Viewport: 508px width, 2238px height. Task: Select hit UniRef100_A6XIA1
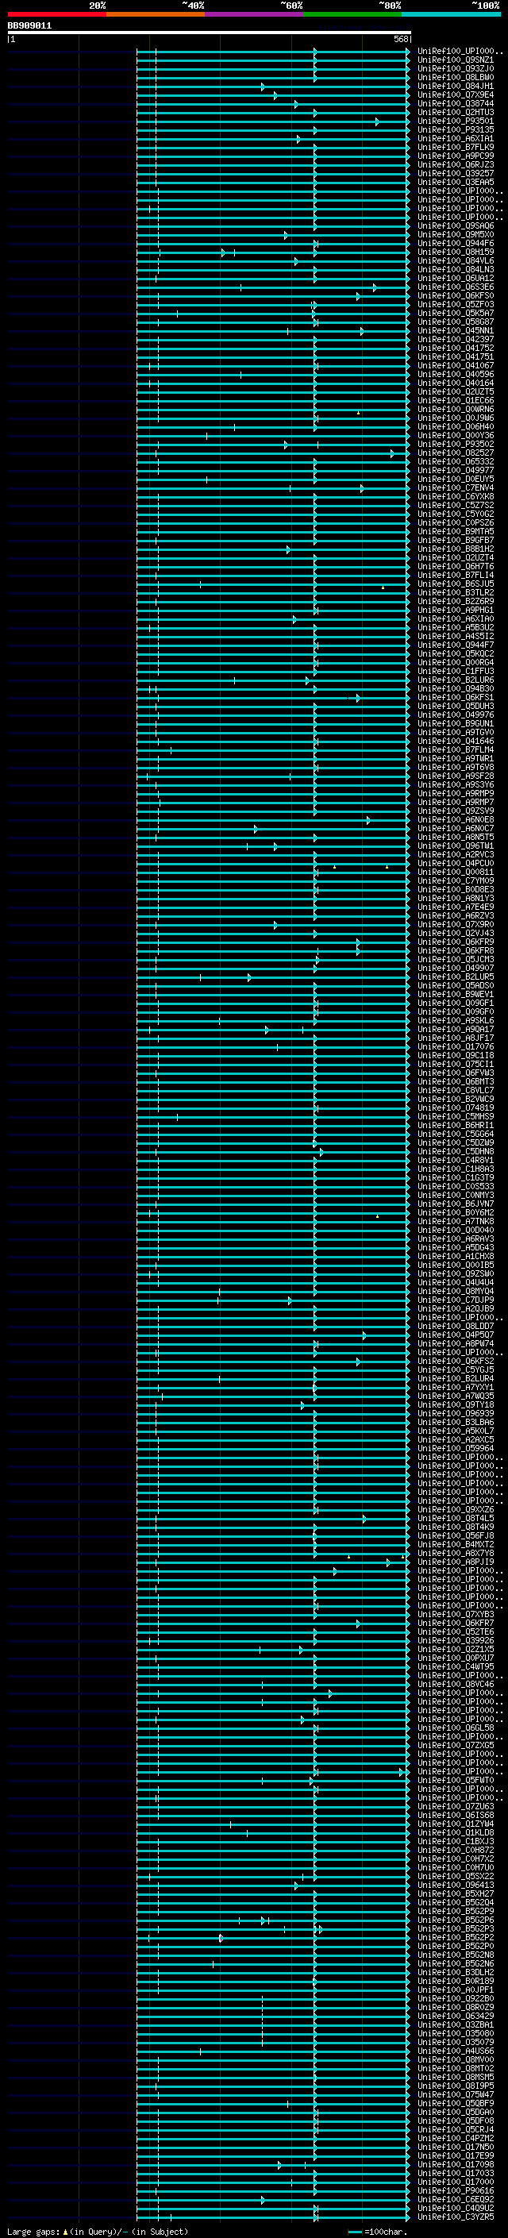pos(456,138)
